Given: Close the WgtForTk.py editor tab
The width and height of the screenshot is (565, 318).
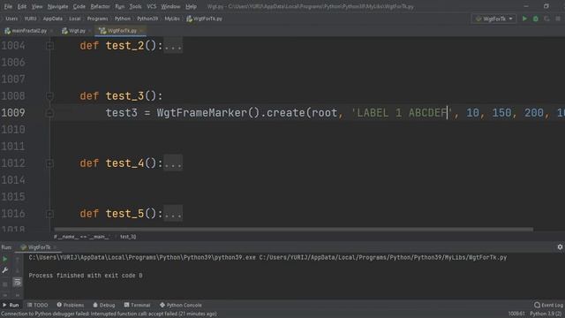Looking at the screenshot, I should (142, 31).
